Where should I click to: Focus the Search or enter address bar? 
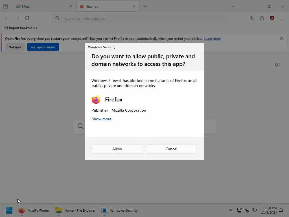[x=139, y=18]
